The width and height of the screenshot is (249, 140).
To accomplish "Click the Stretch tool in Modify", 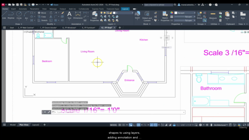I will click(x=42, y=21).
